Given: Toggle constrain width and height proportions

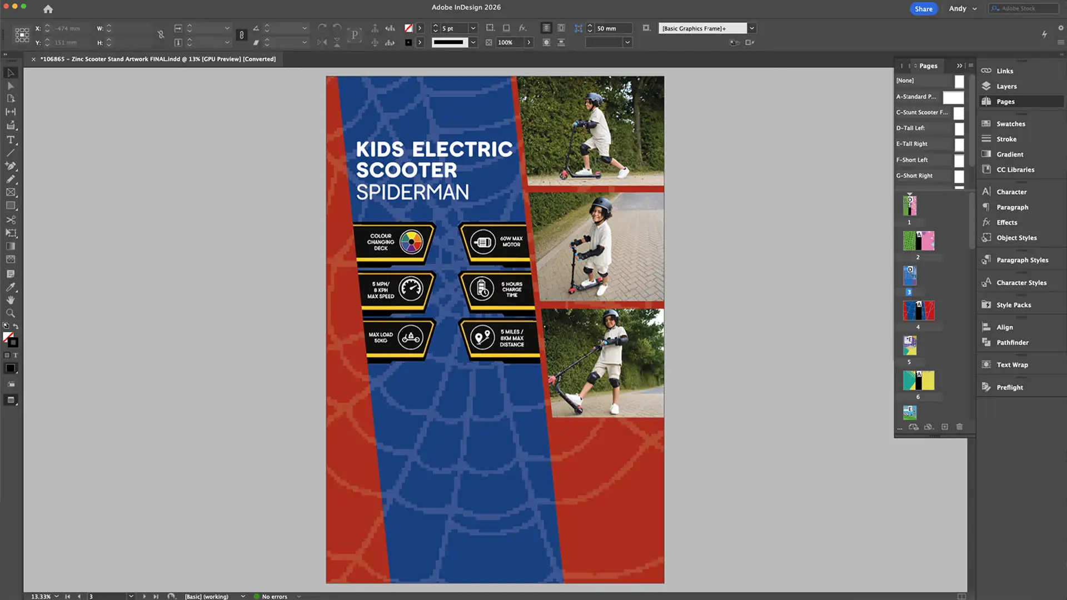Looking at the screenshot, I should pyautogui.click(x=161, y=34).
